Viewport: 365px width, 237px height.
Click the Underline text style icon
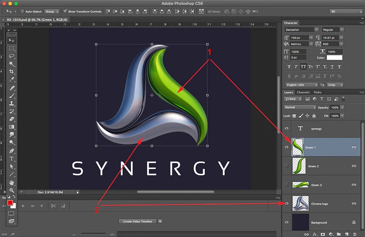[331, 67]
